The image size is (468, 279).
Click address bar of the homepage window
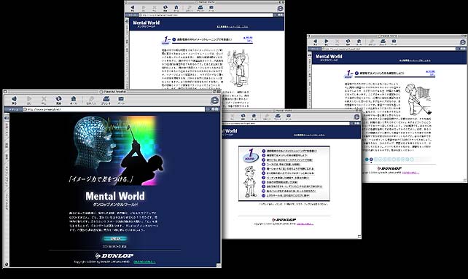pos(114,109)
